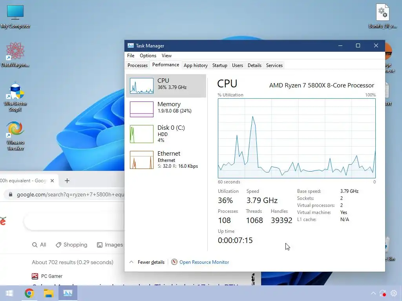Click the padlock site info icon in Chrome

(11, 194)
